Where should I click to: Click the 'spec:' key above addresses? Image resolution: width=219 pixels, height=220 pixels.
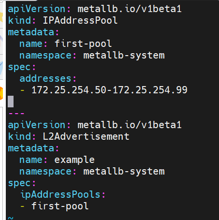click(22, 67)
